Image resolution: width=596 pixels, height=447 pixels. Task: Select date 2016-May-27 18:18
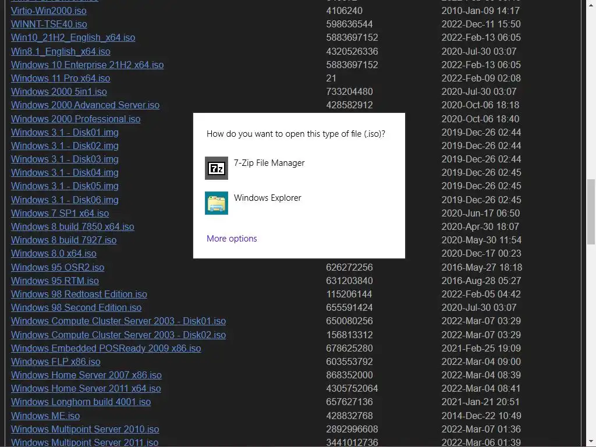tap(481, 267)
